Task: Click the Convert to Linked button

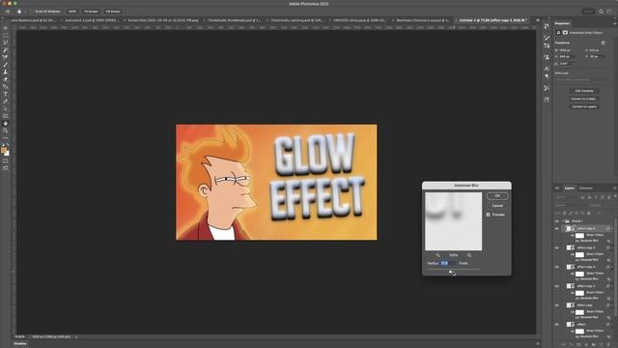Action: [x=584, y=99]
